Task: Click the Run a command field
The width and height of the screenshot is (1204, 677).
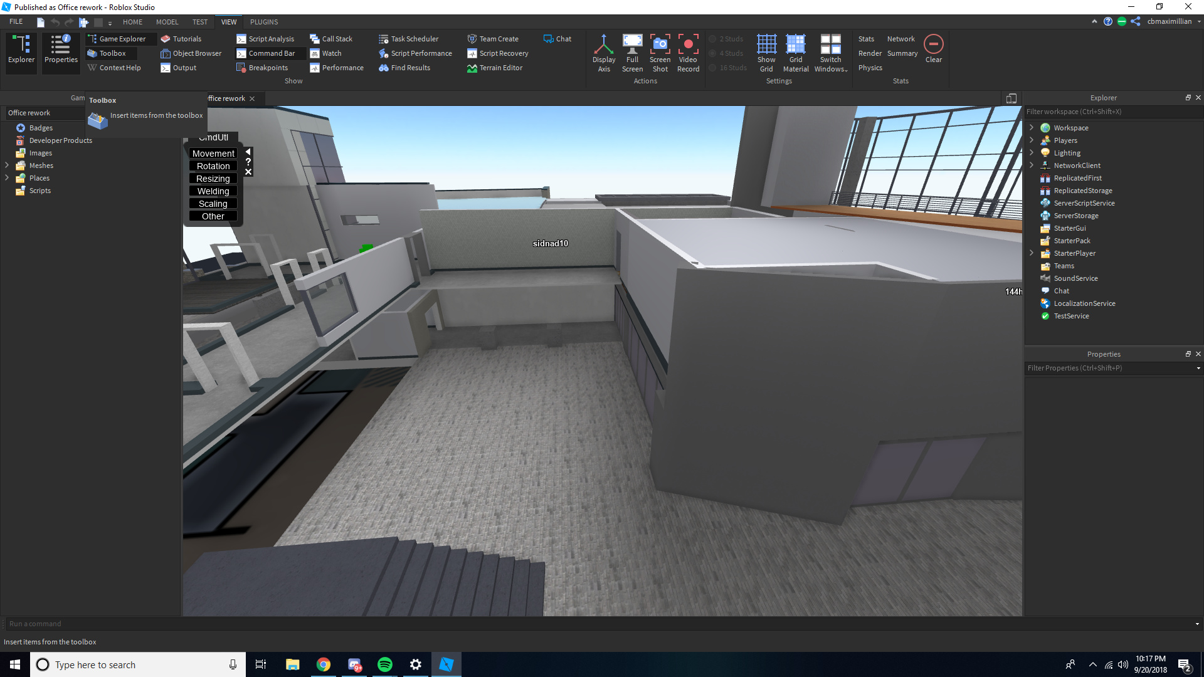Action: click(x=125, y=623)
